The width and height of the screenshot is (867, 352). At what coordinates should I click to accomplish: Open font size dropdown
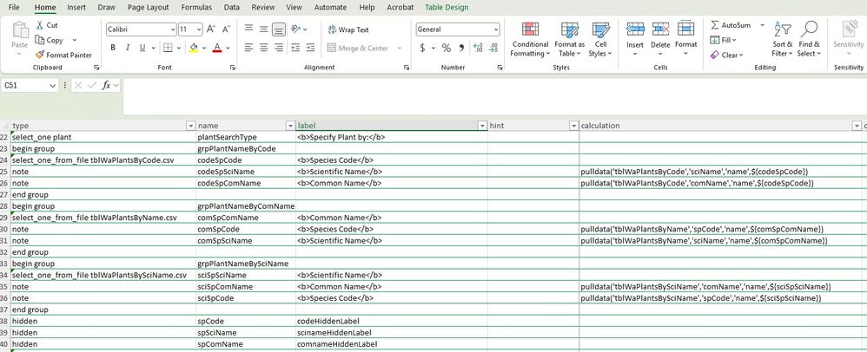click(x=199, y=29)
